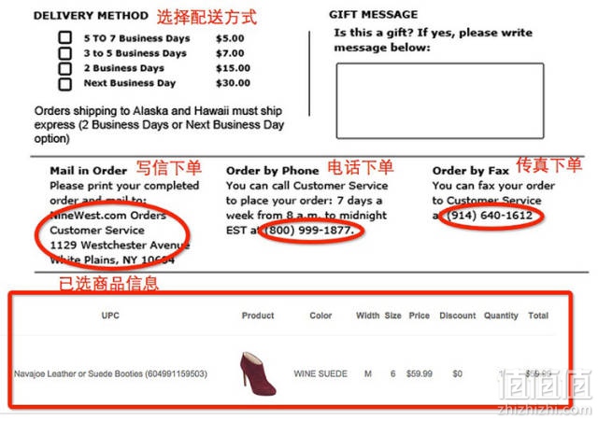The height and width of the screenshot is (421, 598).
Task: Click the UPC column header
Action: [x=110, y=316]
